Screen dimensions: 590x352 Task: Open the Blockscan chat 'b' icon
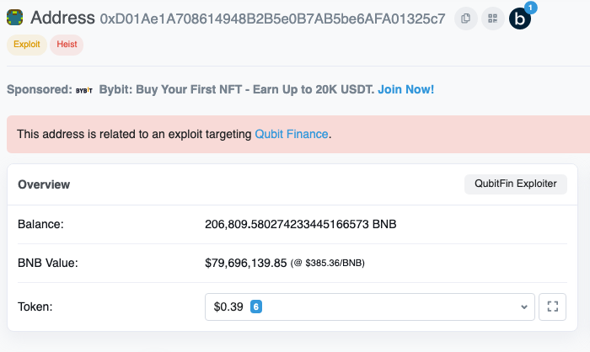click(520, 19)
